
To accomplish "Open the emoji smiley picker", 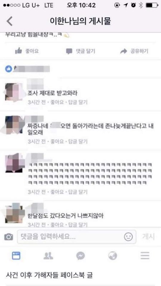I will pos(128,237).
